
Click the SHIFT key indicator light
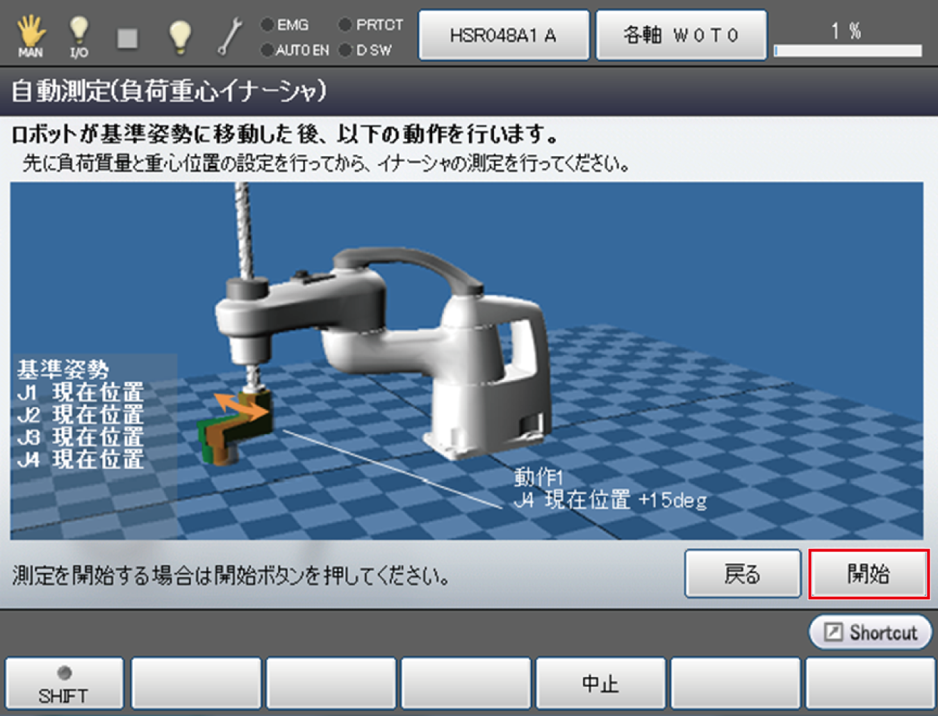(x=64, y=672)
